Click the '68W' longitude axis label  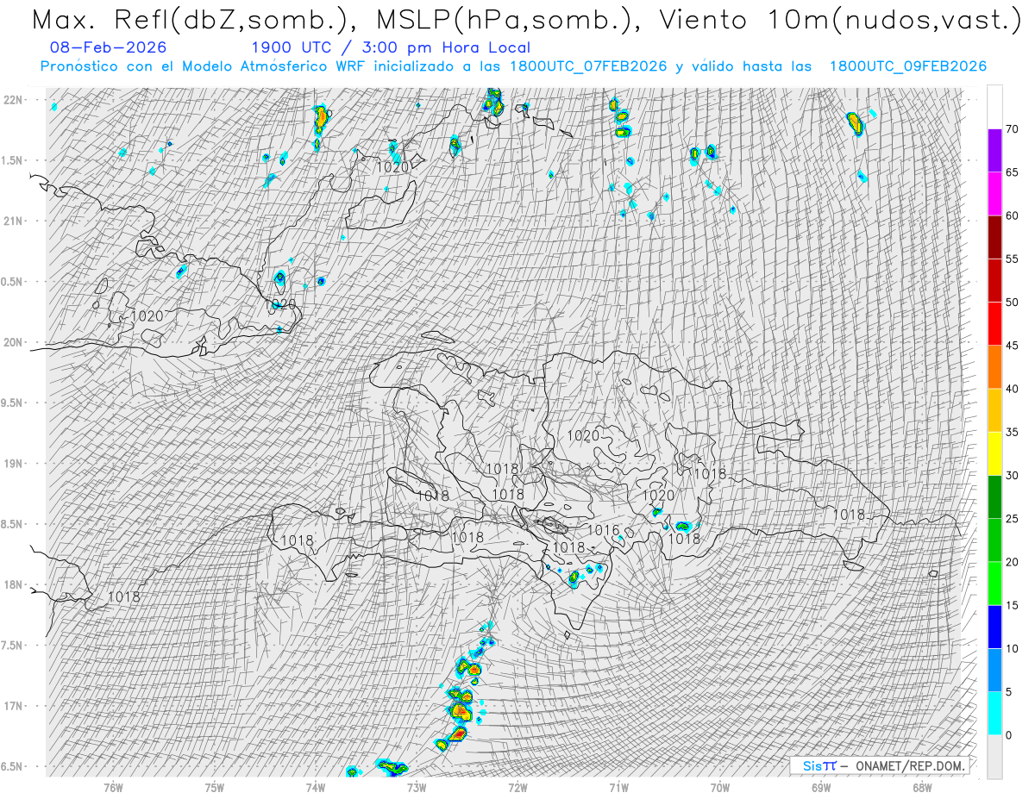pos(921,788)
